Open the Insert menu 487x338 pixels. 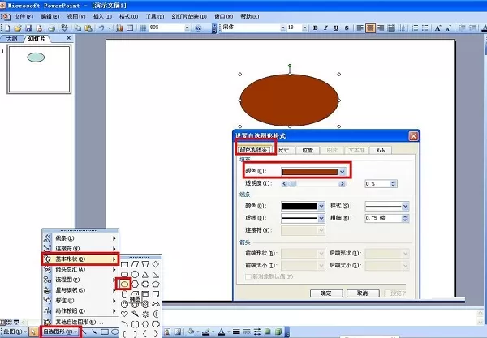(x=102, y=16)
